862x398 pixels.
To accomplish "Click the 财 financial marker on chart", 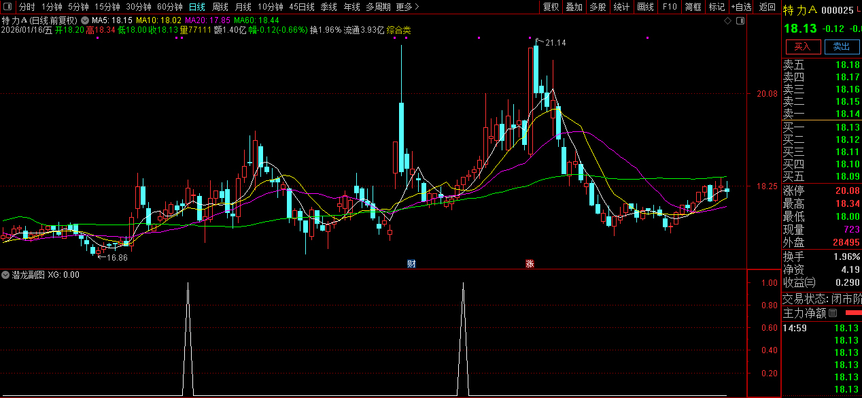I will pos(411,263).
